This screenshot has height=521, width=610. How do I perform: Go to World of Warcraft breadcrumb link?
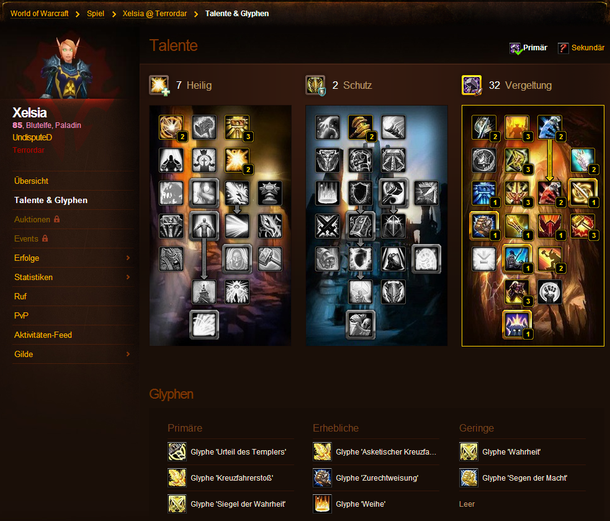[40, 13]
